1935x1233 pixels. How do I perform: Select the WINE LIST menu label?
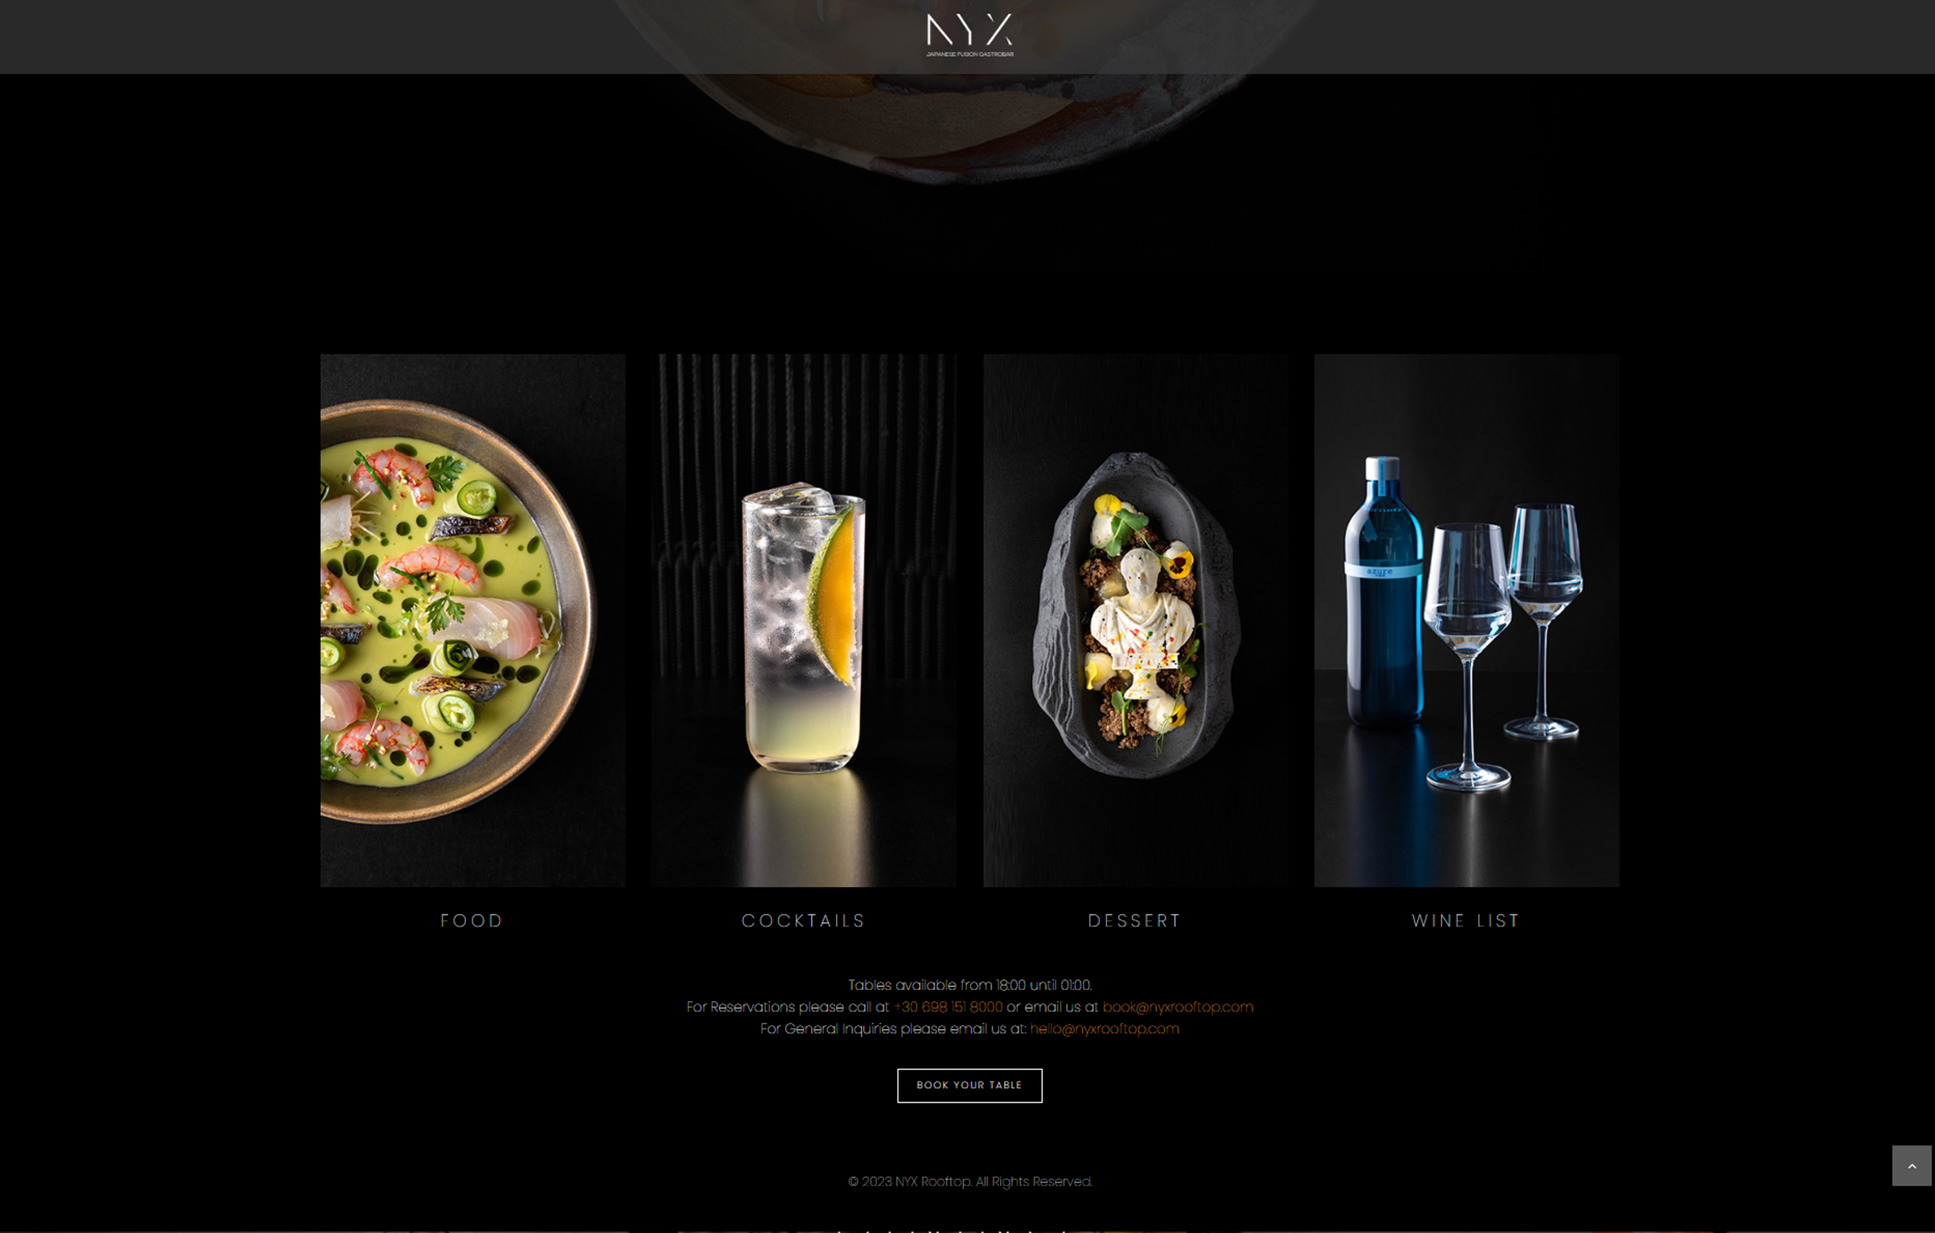(x=1465, y=921)
